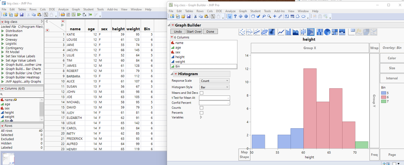The image size is (404, 165).
Task: Select the Area chart element icon
Action: [296, 32]
